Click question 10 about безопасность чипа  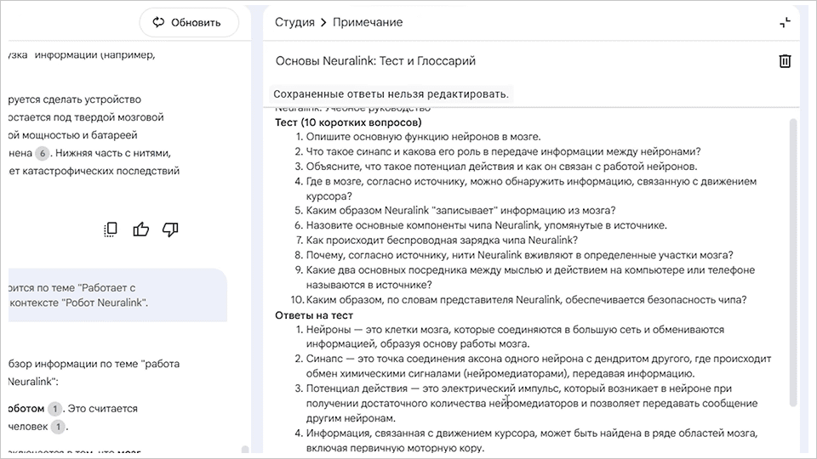click(526, 300)
